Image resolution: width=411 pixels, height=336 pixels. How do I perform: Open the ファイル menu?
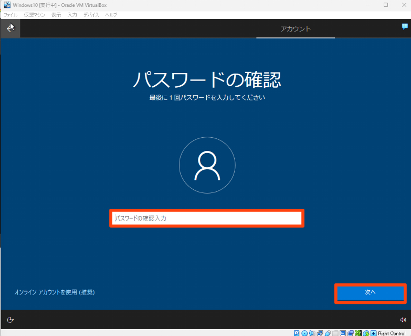(10, 15)
